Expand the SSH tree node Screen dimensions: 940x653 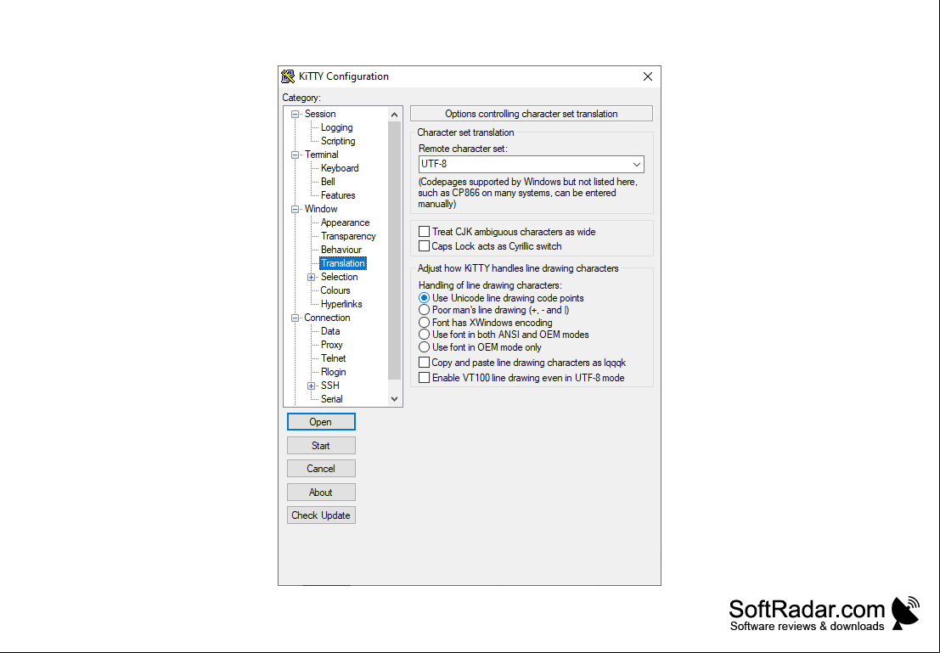(311, 386)
